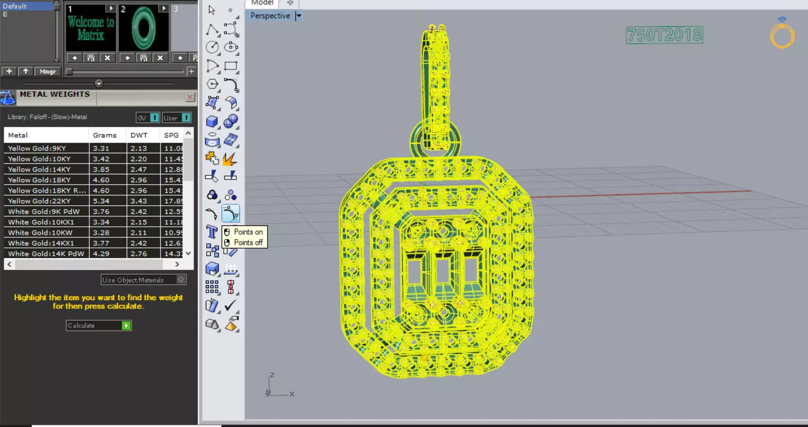This screenshot has width=808, height=427.
Task: Select the Boolean spheres tool
Action: click(x=230, y=122)
